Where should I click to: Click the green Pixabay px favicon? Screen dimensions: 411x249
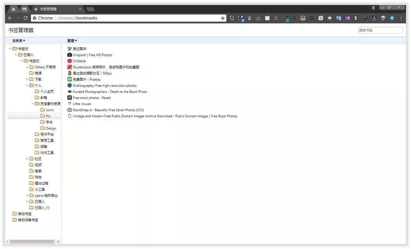click(x=69, y=79)
